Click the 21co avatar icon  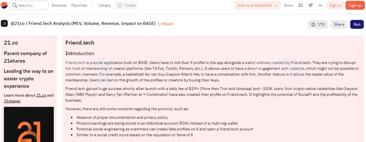tap(4, 24)
